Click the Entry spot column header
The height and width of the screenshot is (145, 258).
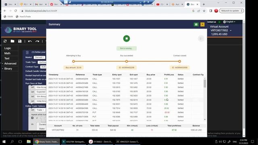tap(117, 75)
